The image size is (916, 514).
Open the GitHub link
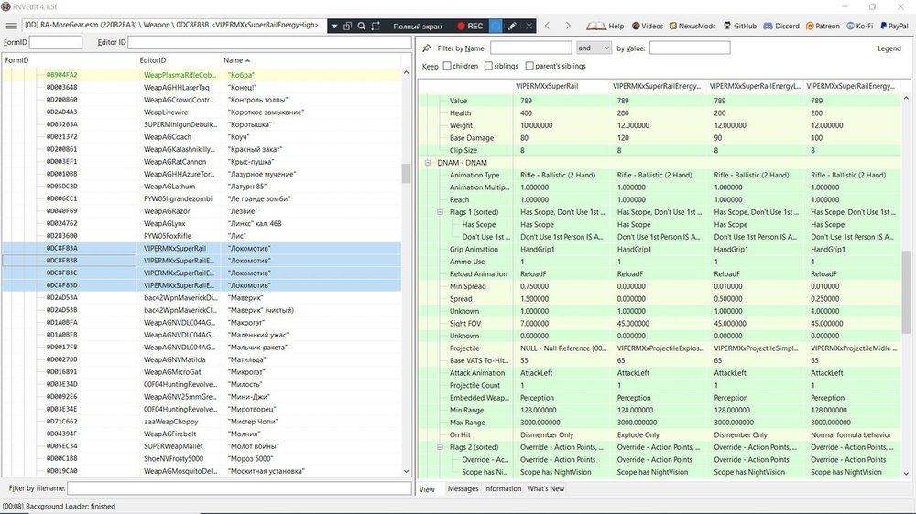pos(739,26)
